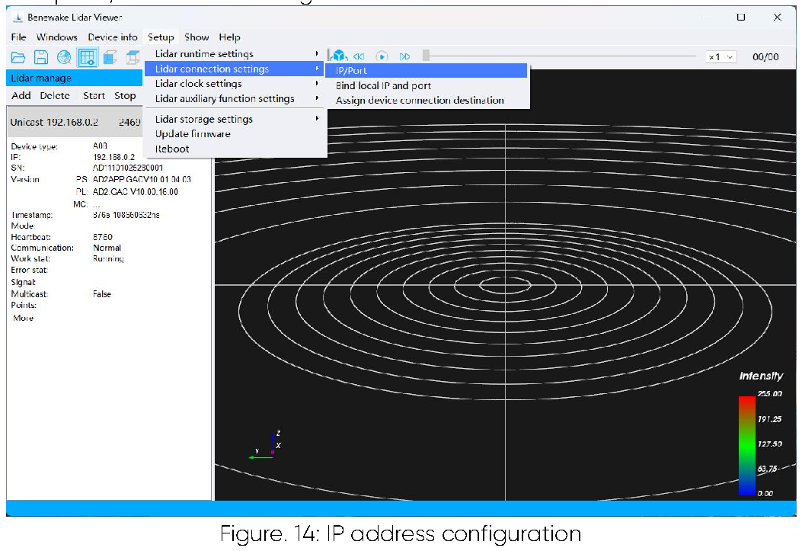Click the play button in playback toolbar
This screenshot has width=802, height=551.
[x=382, y=56]
